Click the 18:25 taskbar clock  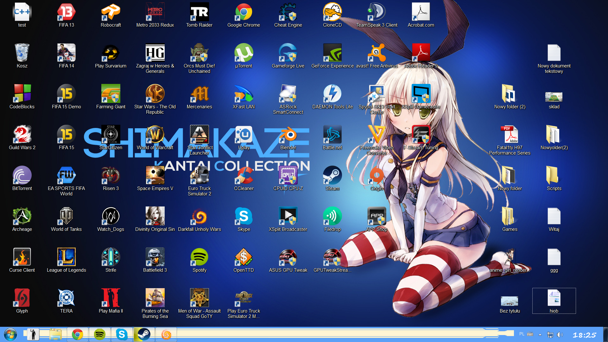(584, 335)
